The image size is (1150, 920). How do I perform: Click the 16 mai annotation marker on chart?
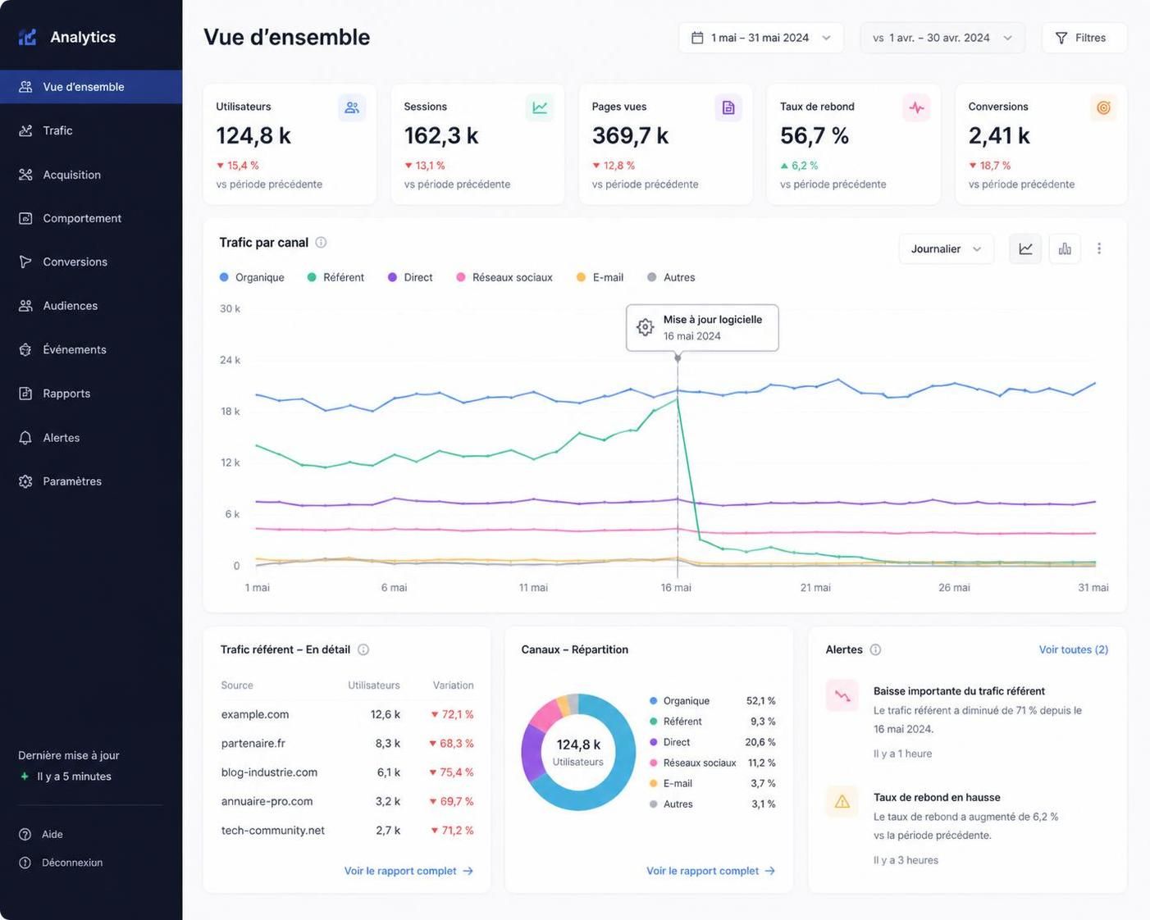pos(678,358)
